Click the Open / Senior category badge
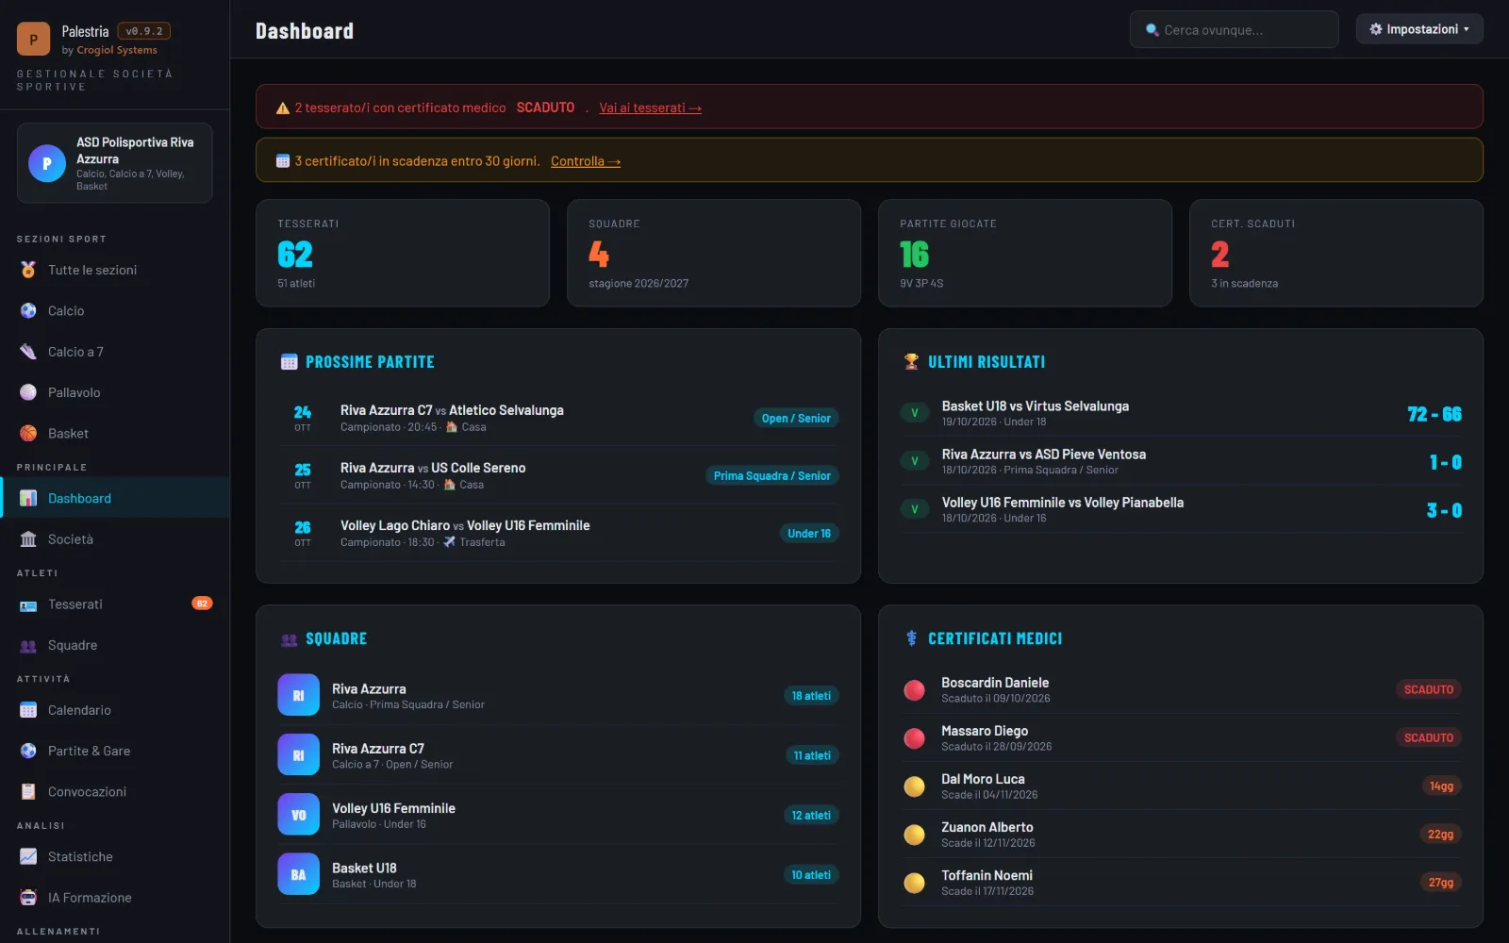The height and width of the screenshot is (943, 1509). (796, 419)
